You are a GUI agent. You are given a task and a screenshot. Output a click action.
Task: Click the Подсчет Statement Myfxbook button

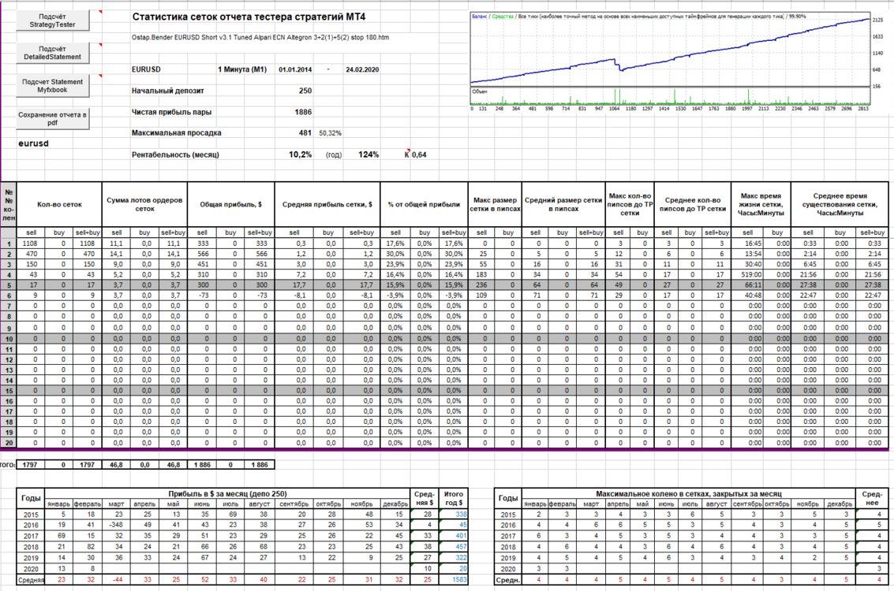(52, 85)
